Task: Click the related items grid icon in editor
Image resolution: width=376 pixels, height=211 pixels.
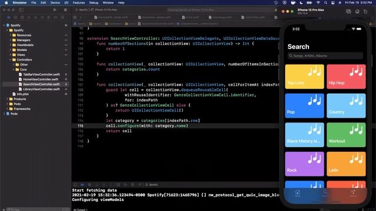Action: tap(75, 17)
